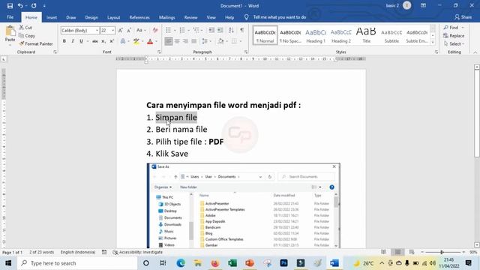Click the Save icon in title bar
Image resolution: width=480 pixels, height=270 pixels.
[10, 6]
